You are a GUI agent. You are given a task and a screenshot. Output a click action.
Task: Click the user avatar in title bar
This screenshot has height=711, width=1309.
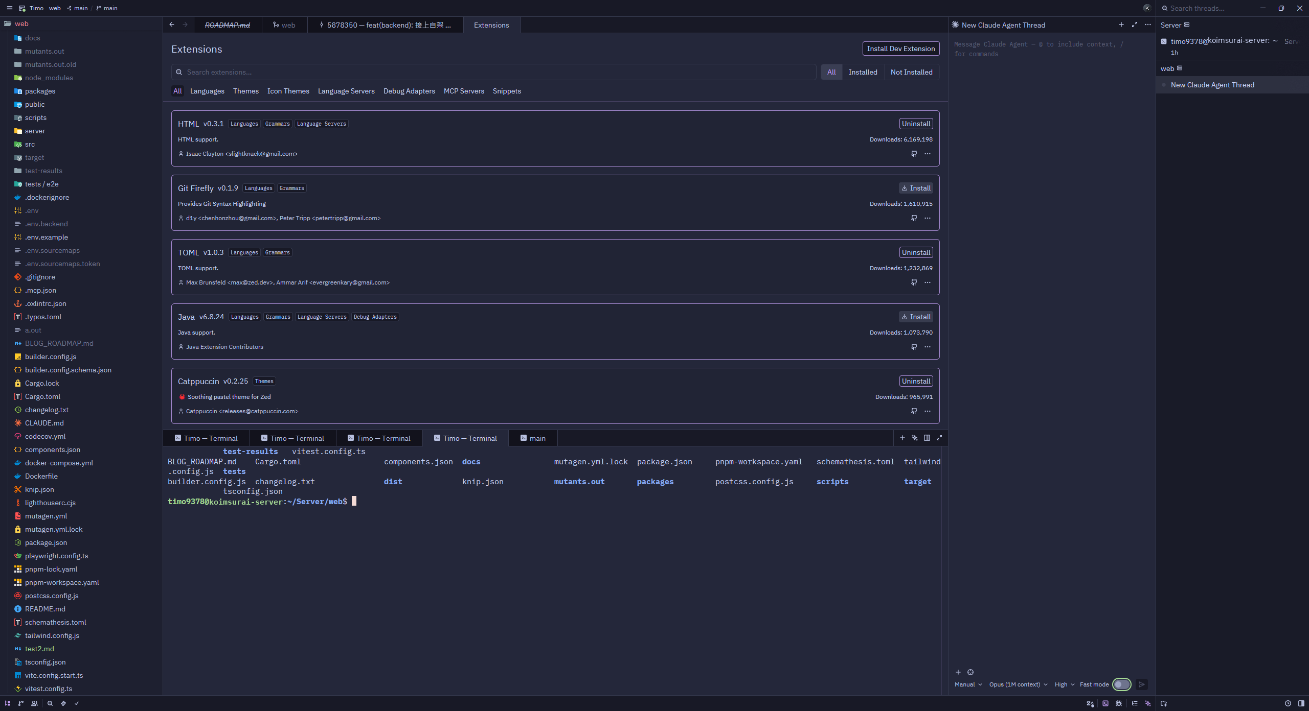coord(1147,8)
